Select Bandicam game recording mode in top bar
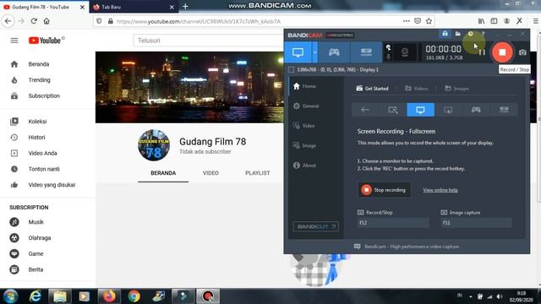The height and width of the screenshot is (304, 541). (334, 52)
